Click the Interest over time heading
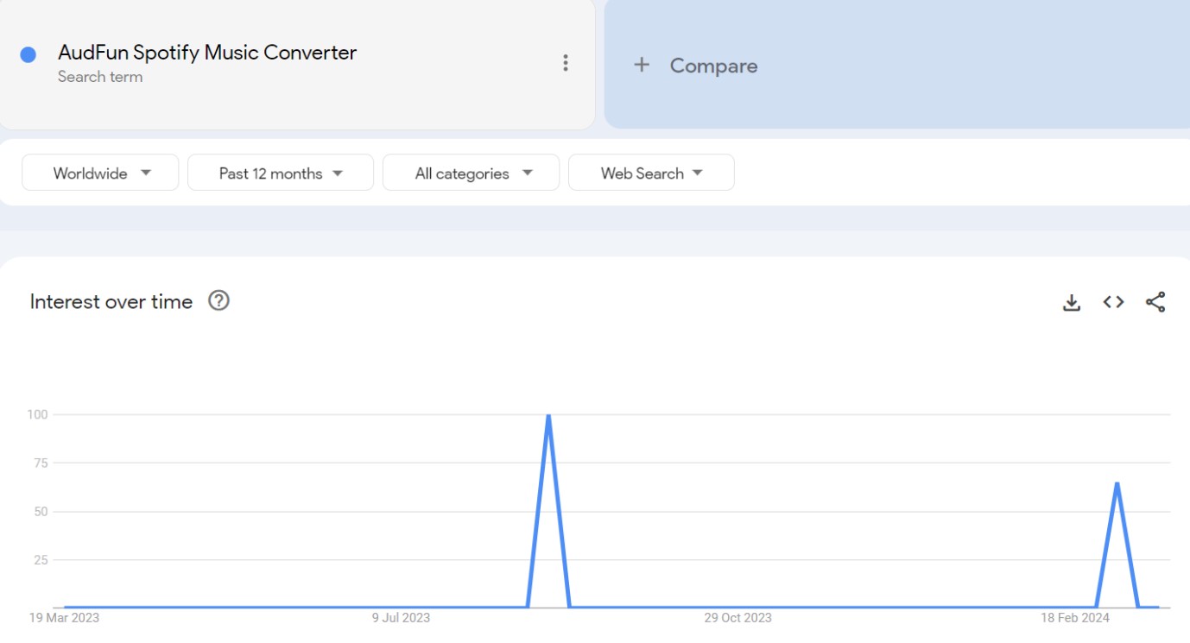This screenshot has height=643, width=1190. (x=111, y=301)
